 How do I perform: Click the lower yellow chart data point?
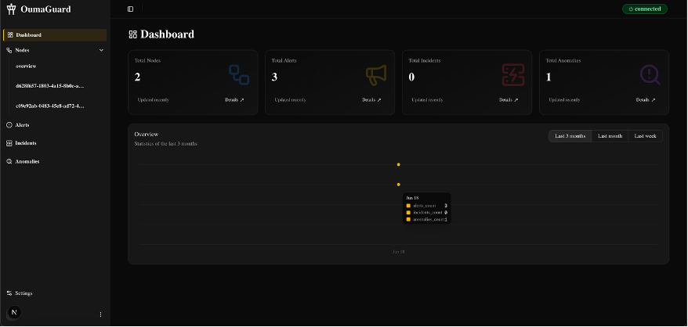tap(398, 185)
